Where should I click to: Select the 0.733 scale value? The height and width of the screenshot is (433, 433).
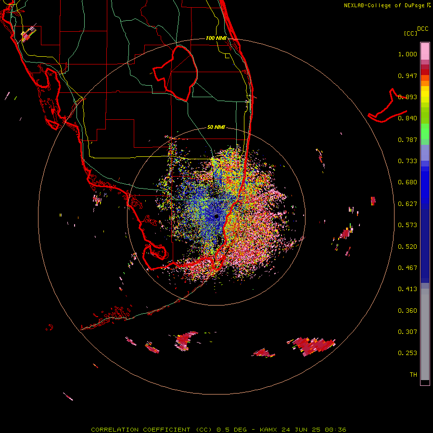(408, 161)
